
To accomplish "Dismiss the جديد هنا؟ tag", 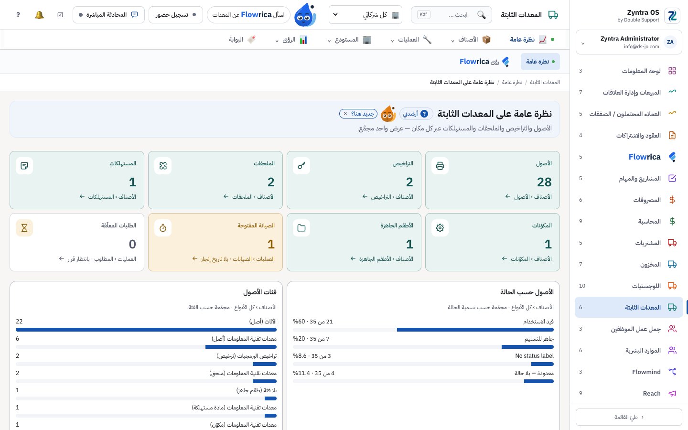I will (345, 114).
